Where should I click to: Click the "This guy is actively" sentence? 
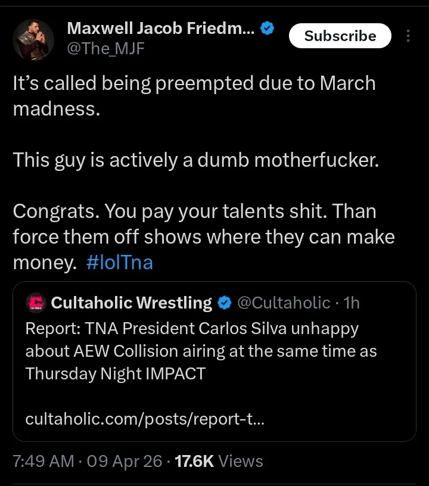point(195,160)
